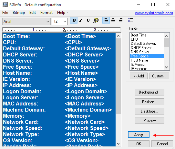Open the Format menu

(46, 13)
